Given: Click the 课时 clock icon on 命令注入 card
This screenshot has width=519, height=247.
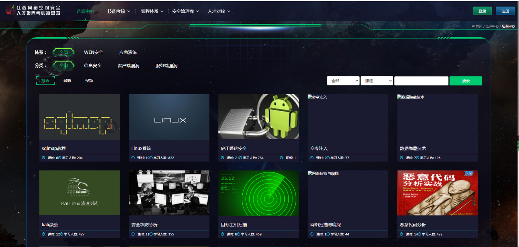Looking at the screenshot, I should (x=312, y=158).
